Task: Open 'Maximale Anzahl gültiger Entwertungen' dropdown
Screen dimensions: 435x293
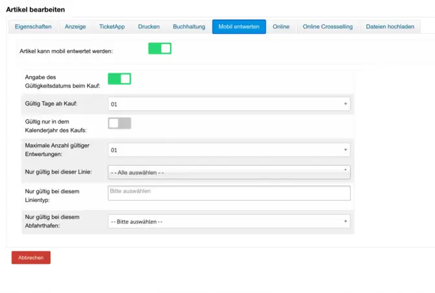Action: tap(229, 150)
